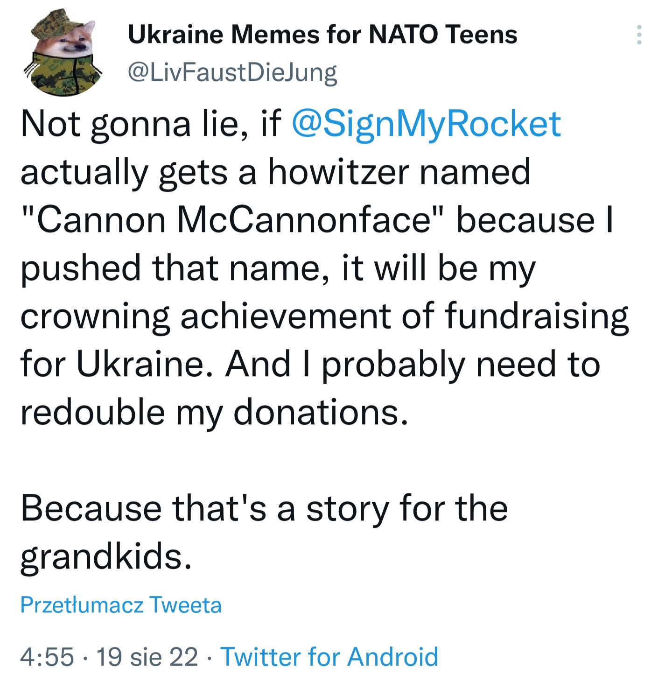This screenshot has height=682, width=672.
Task: Open the Ukraine Memes for NATO Teens profile name
Action: point(322,35)
